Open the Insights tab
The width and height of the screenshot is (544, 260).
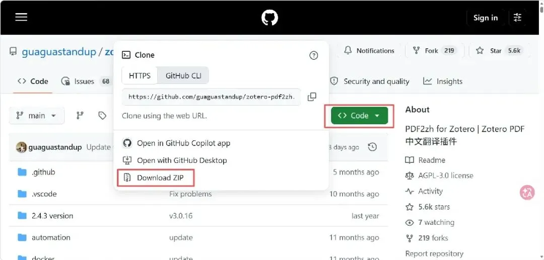(x=443, y=81)
